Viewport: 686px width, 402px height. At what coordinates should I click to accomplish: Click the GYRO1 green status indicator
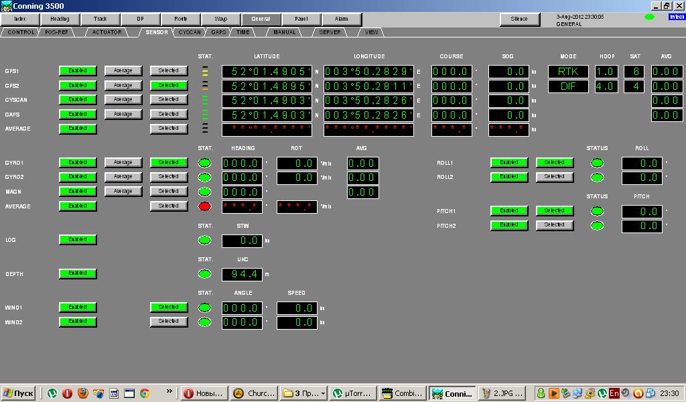pyautogui.click(x=205, y=163)
